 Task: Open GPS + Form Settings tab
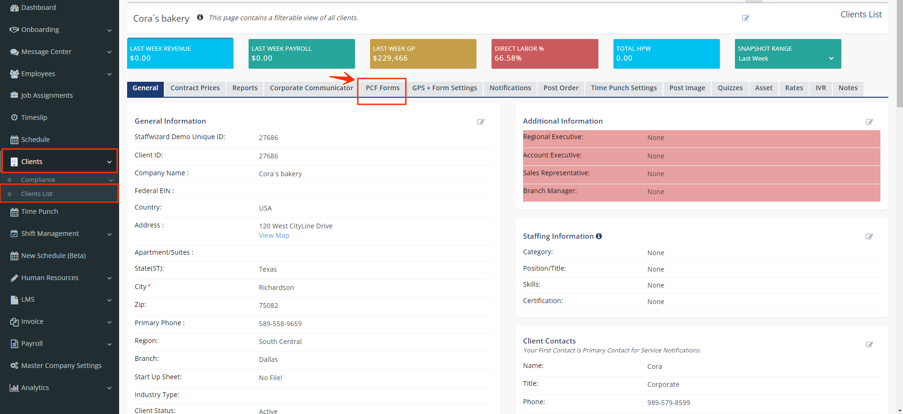pos(444,88)
